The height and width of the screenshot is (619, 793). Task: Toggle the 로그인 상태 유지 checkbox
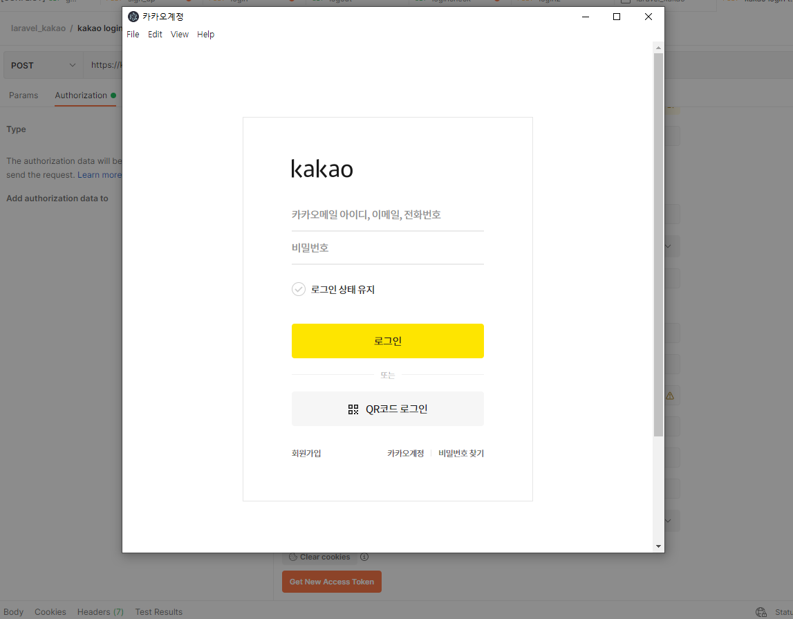click(299, 289)
